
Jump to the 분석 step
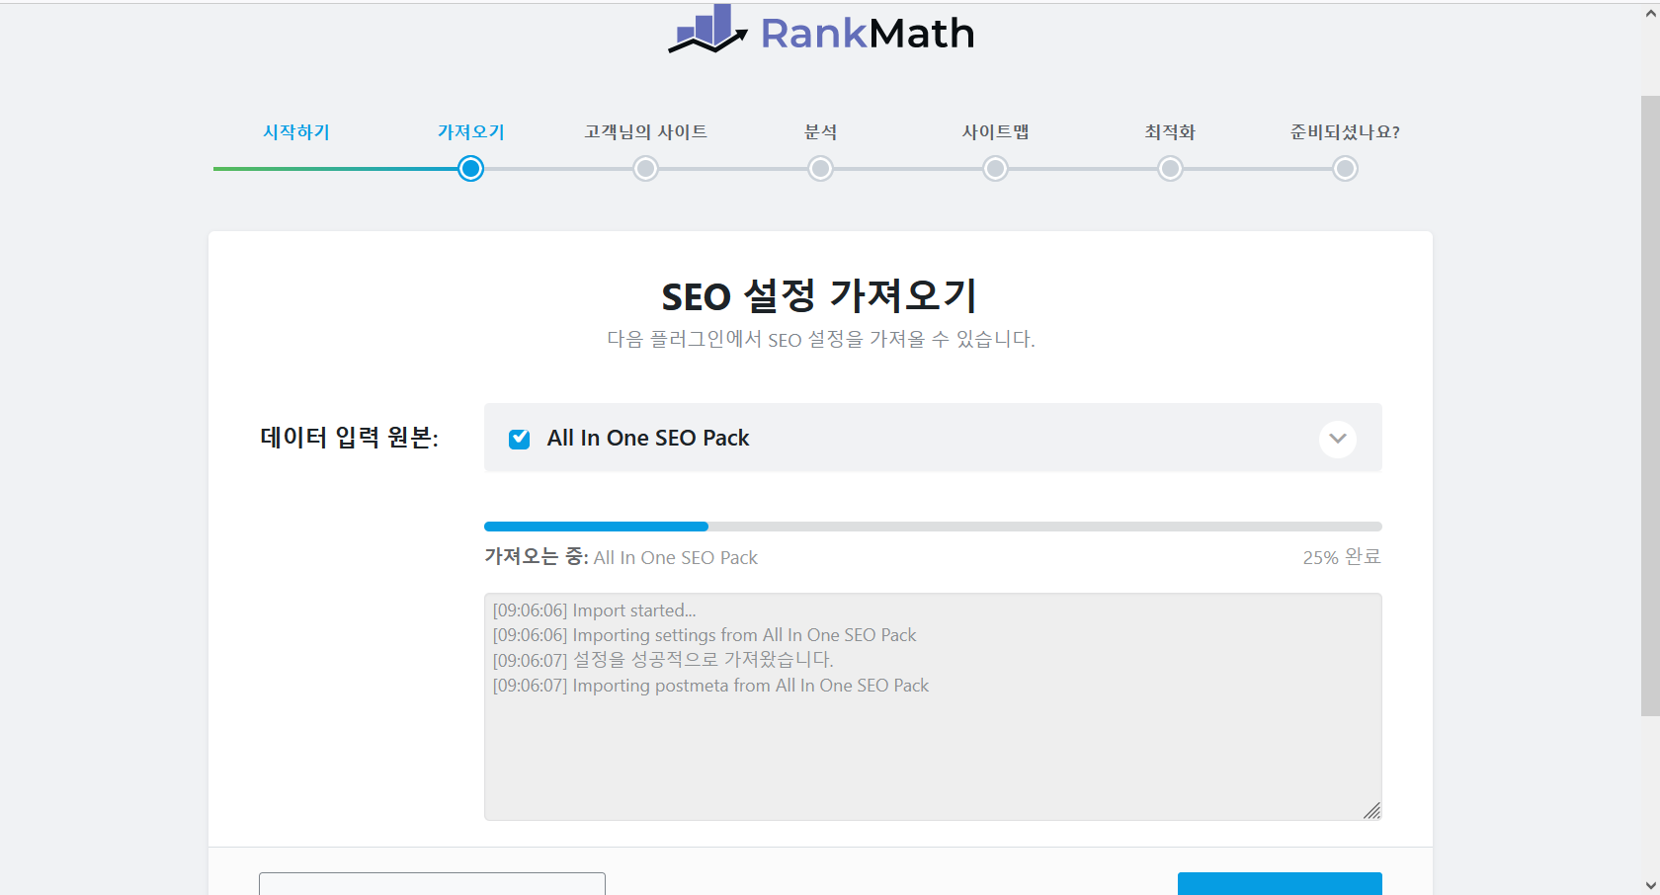(820, 132)
